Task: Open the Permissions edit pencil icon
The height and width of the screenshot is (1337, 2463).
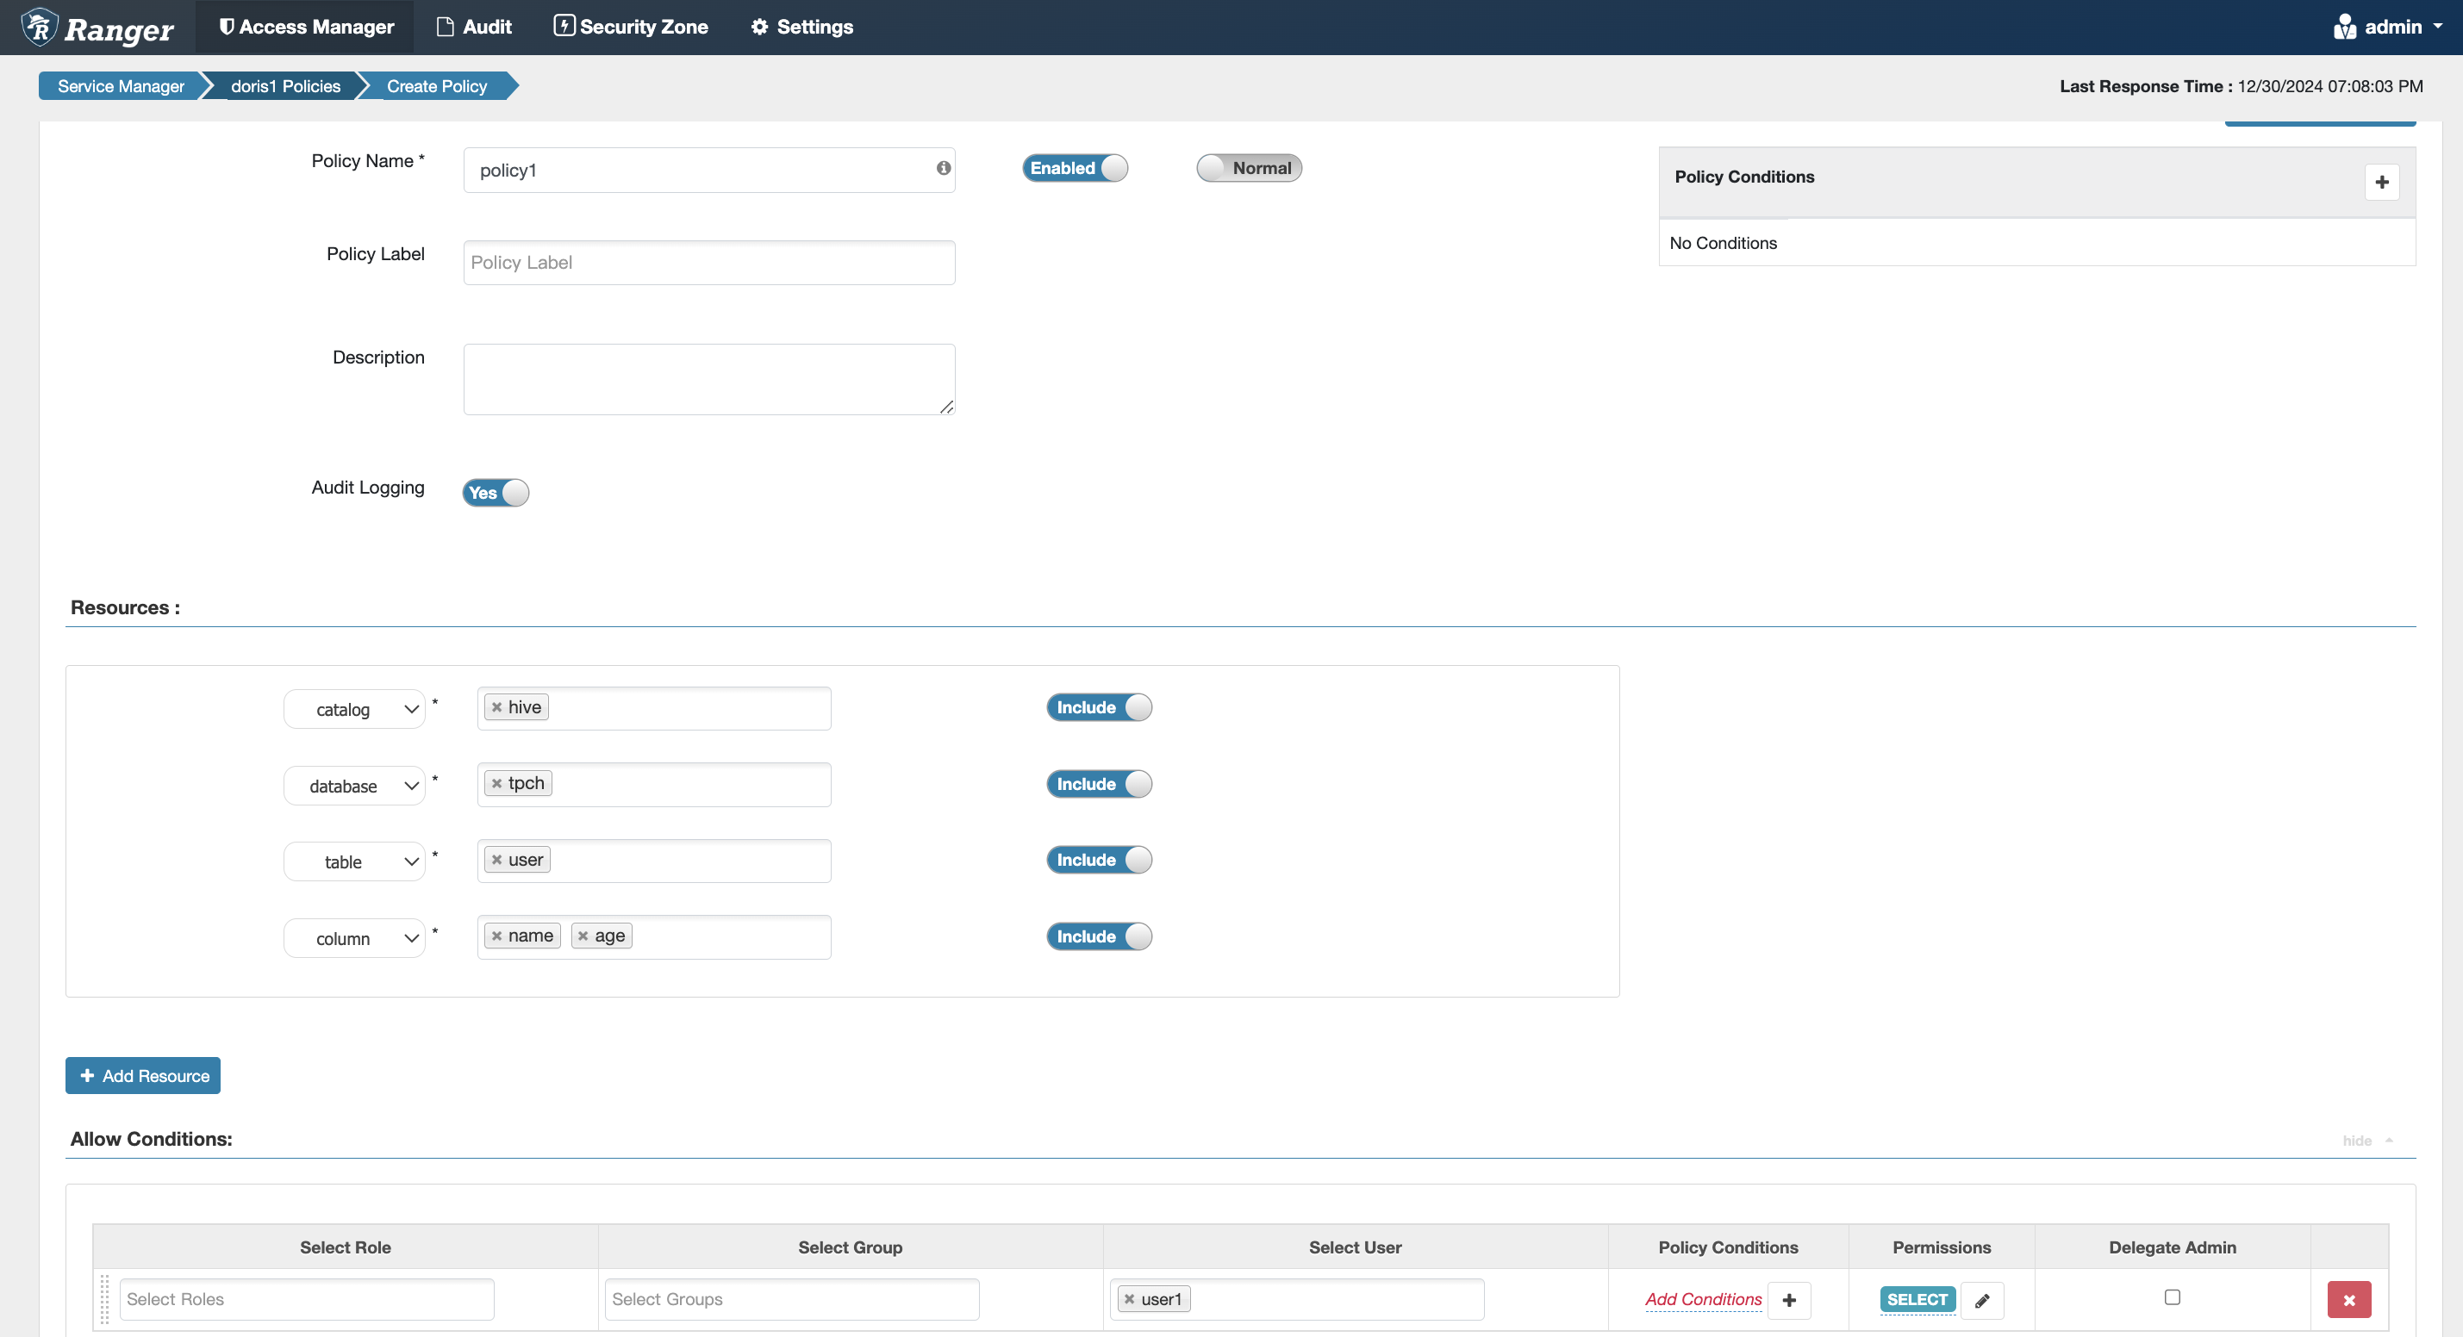Action: pyautogui.click(x=1982, y=1300)
